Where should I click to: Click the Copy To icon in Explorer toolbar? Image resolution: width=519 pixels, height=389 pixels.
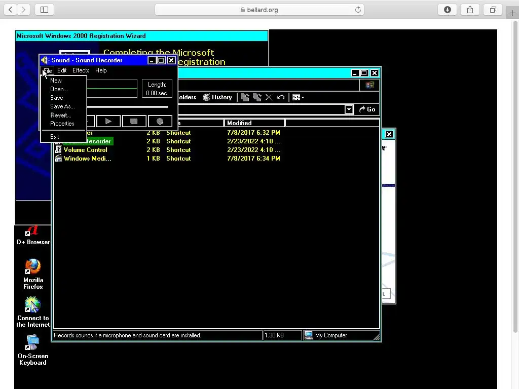pos(257,97)
